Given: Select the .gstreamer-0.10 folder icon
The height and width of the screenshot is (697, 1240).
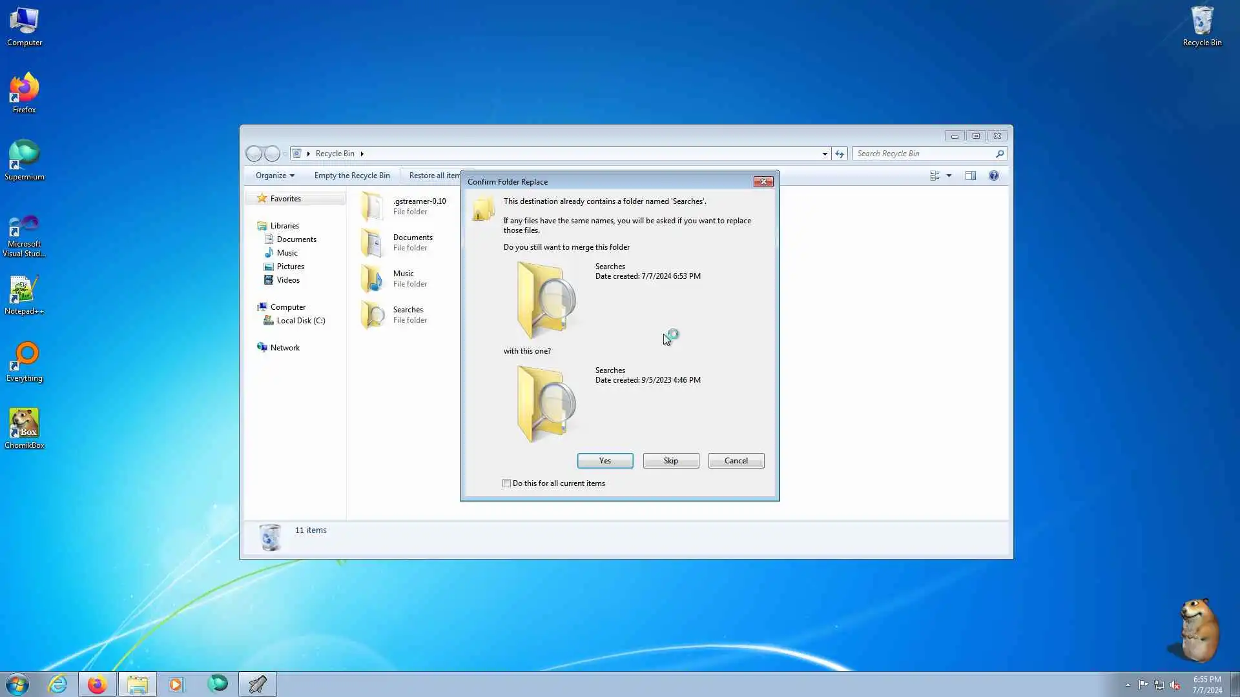Looking at the screenshot, I should 373,207.
